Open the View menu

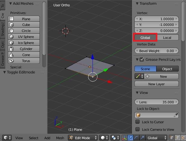pyautogui.click(x=19, y=138)
